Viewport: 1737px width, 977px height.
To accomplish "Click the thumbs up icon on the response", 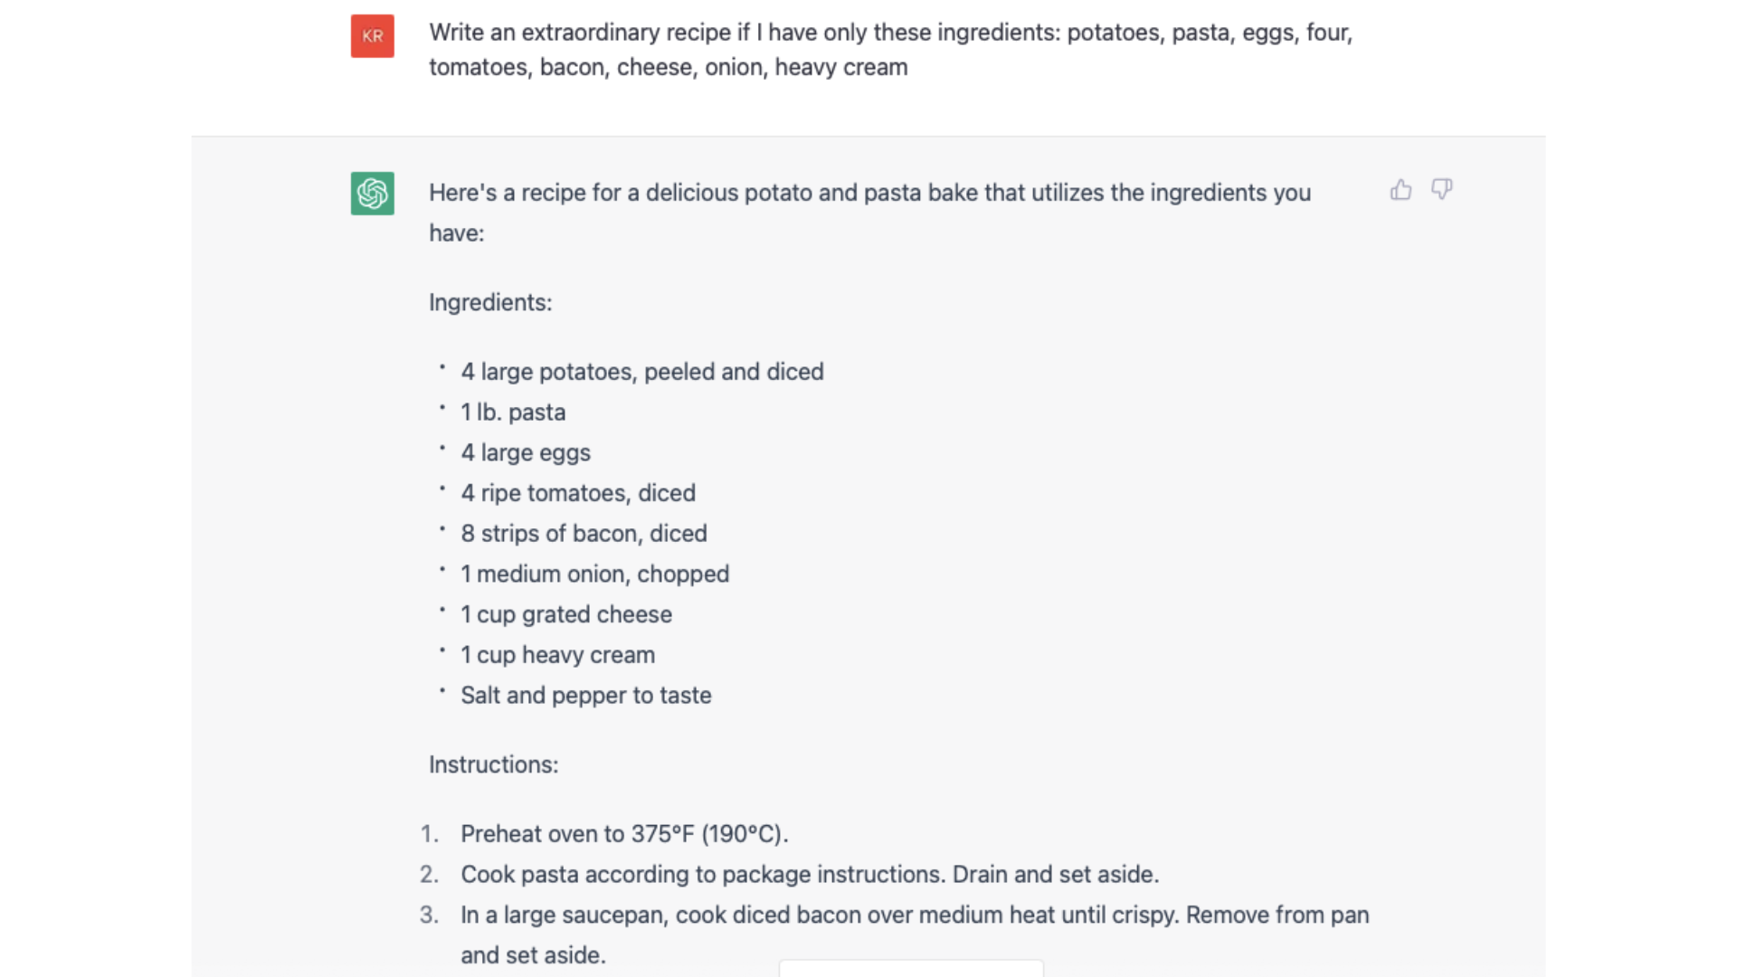I will [x=1400, y=190].
